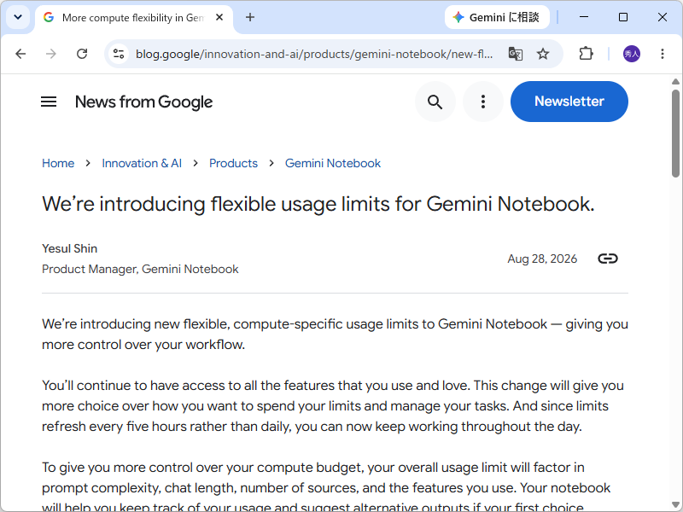Click 'Product Manager, Gemini Notebook' text
The width and height of the screenshot is (683, 512).
pyautogui.click(x=140, y=269)
